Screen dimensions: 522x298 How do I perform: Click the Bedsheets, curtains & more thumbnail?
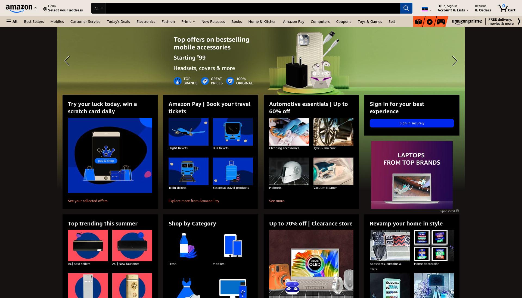pos(390,246)
